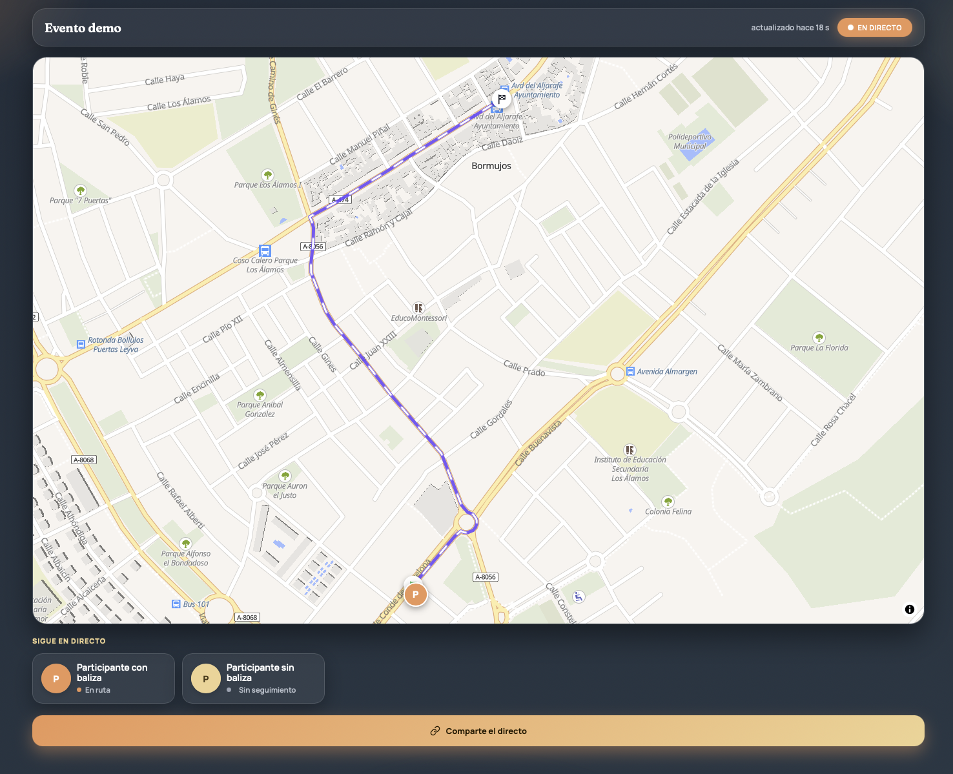Image resolution: width=953 pixels, height=774 pixels.
Task: Click the EN DIRECTO live badge
Action: click(874, 28)
